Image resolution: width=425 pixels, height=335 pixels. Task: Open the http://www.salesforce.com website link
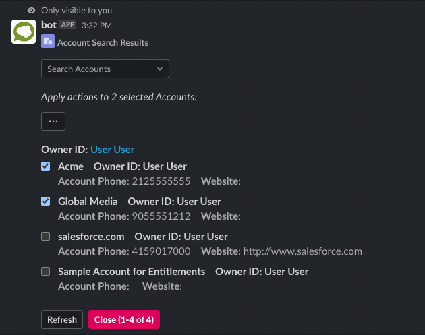(x=303, y=251)
